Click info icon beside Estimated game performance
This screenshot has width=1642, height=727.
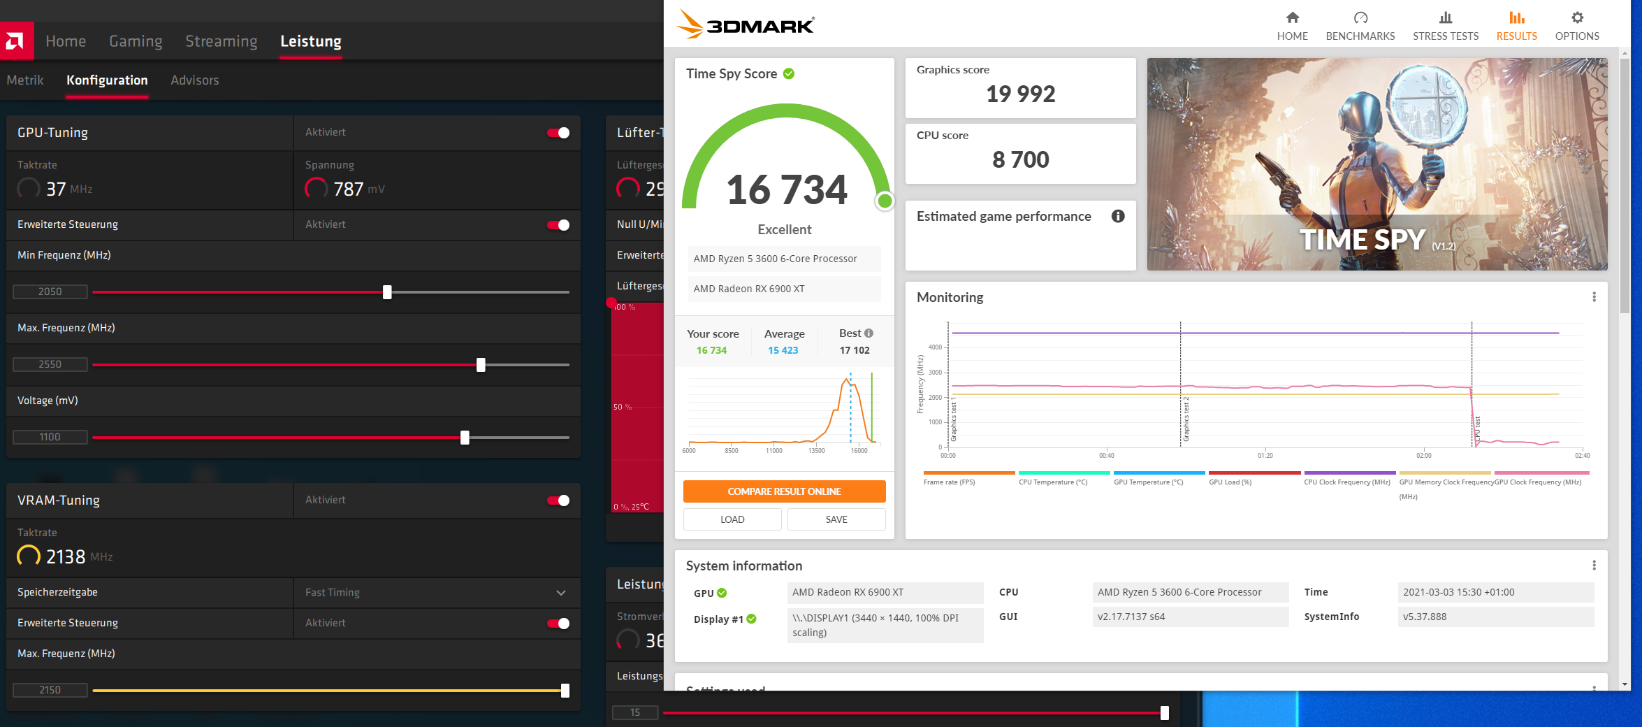tap(1118, 216)
